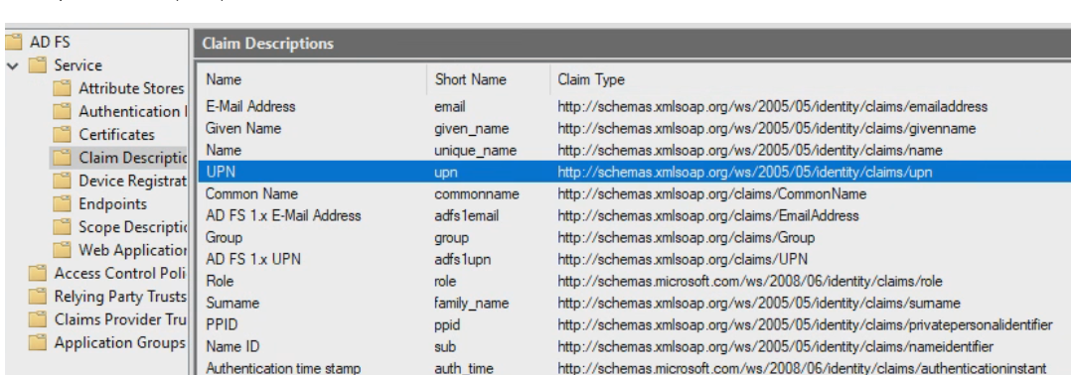Screen dimensions: 1071x375
Task: Click the Device Registration folder icon
Action: coord(63,181)
